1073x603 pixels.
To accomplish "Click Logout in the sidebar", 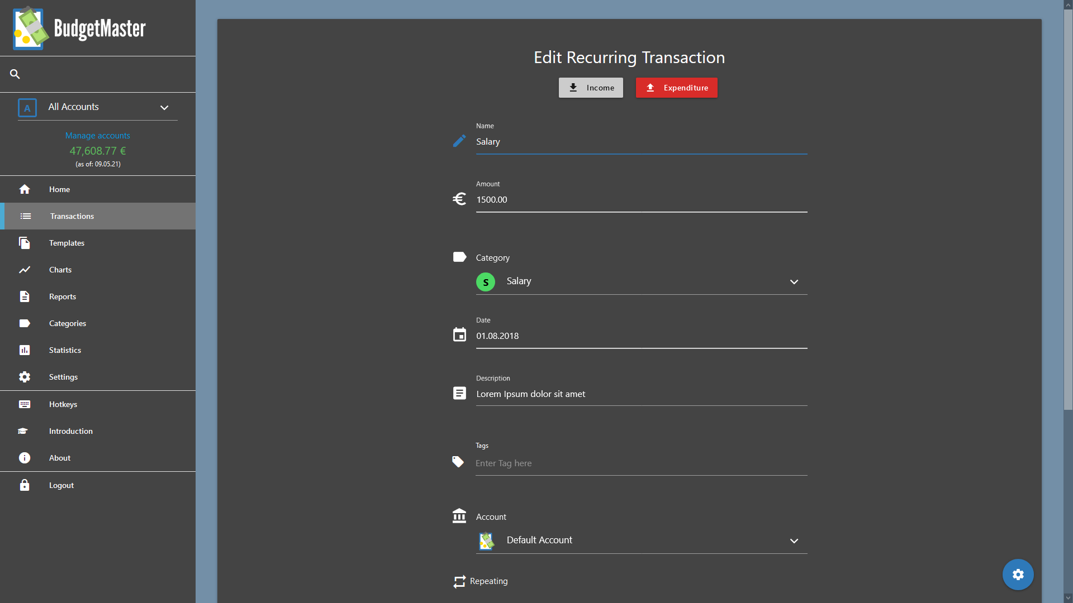I will (98, 485).
